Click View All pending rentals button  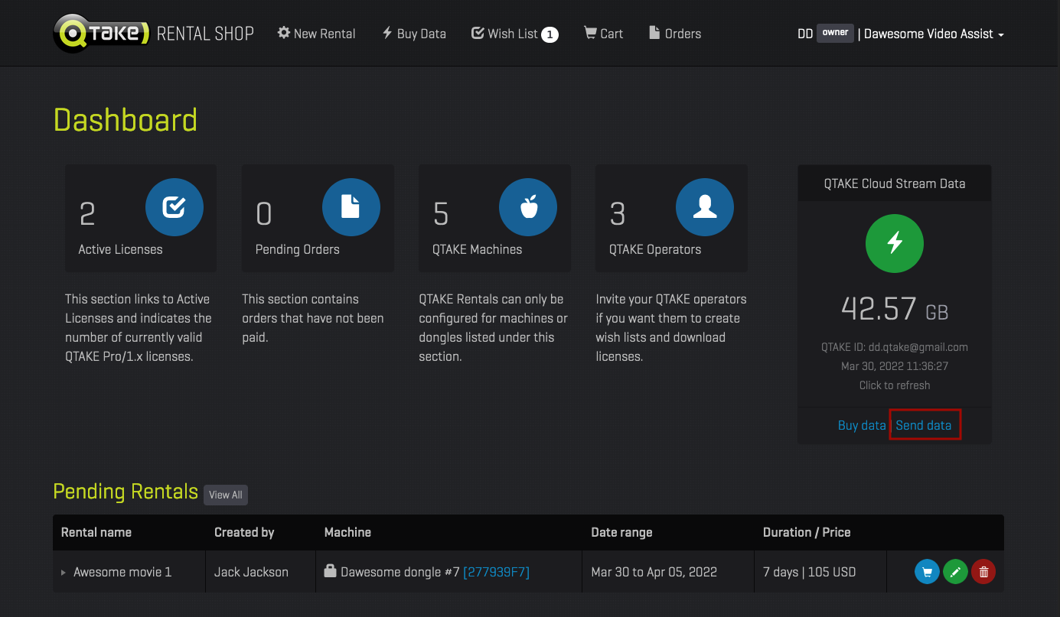226,495
